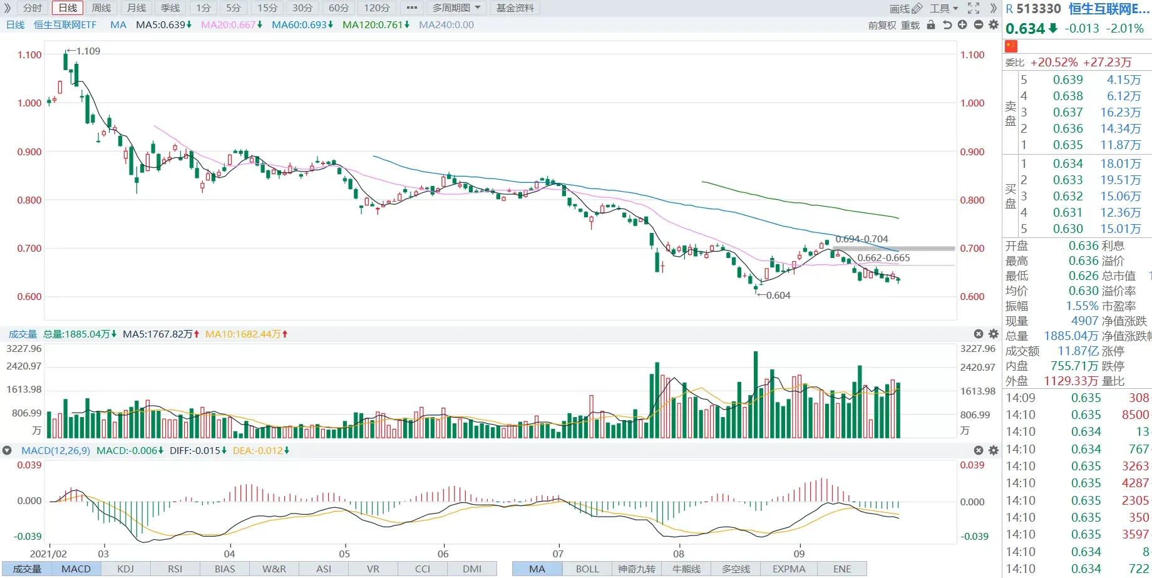This screenshot has width=1152, height=578.
Task: Open the 画线 drawing pencil tool
Action: coord(906,8)
